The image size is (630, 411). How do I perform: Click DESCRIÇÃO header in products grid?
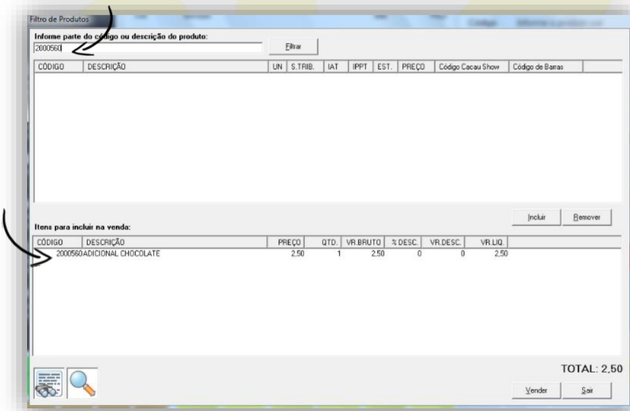175,67
